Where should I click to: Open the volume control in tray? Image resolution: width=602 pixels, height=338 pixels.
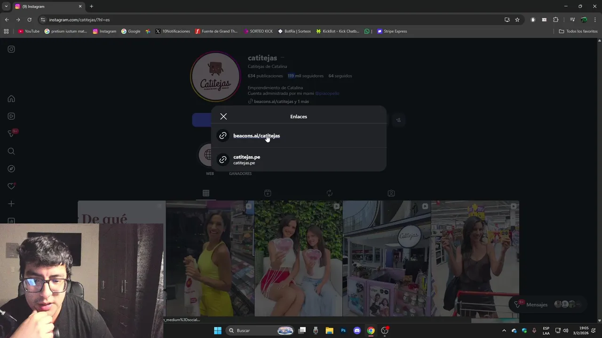coord(565,330)
